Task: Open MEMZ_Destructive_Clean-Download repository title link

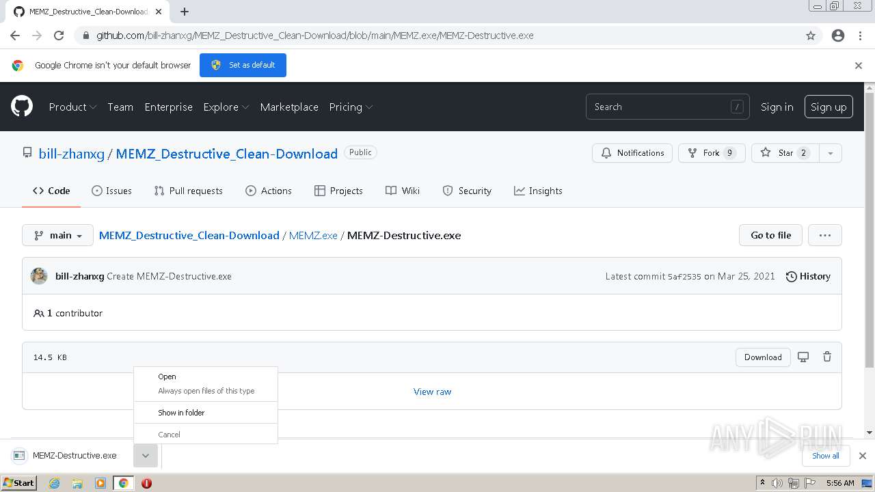Action: click(x=227, y=154)
